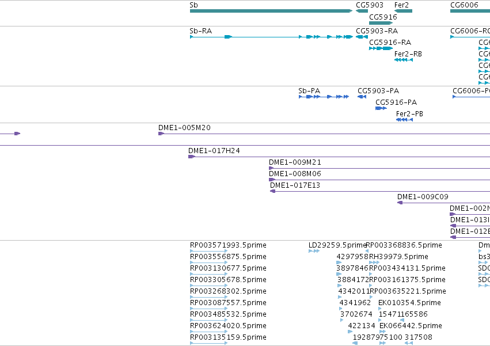This screenshot has width=490, height=346.
Task: Click the RP003135159.5prime EST arrow
Action: [208, 343]
